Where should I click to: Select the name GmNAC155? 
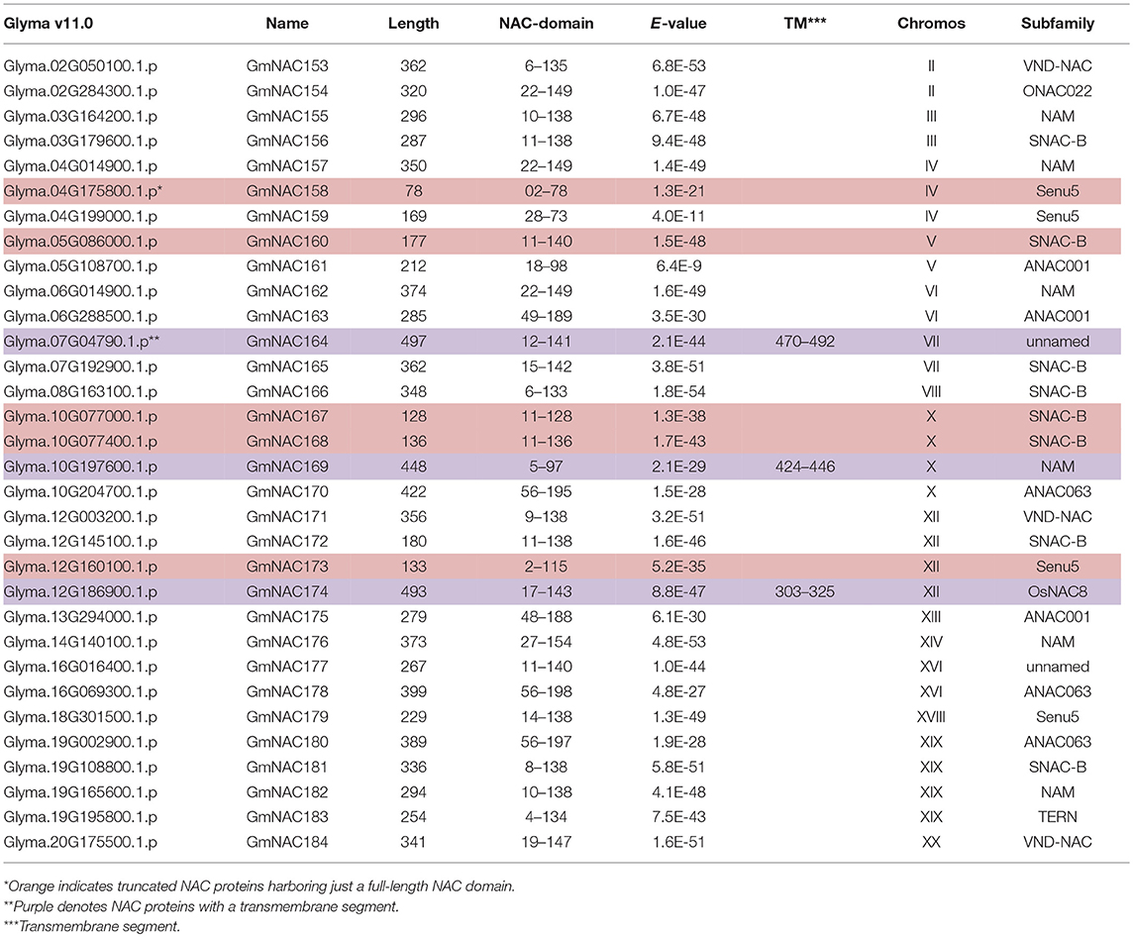pos(287,116)
